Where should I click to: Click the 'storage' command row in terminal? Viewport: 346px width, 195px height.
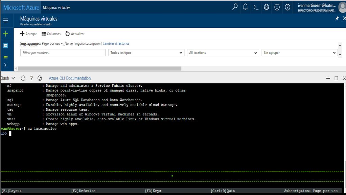tap(92, 105)
